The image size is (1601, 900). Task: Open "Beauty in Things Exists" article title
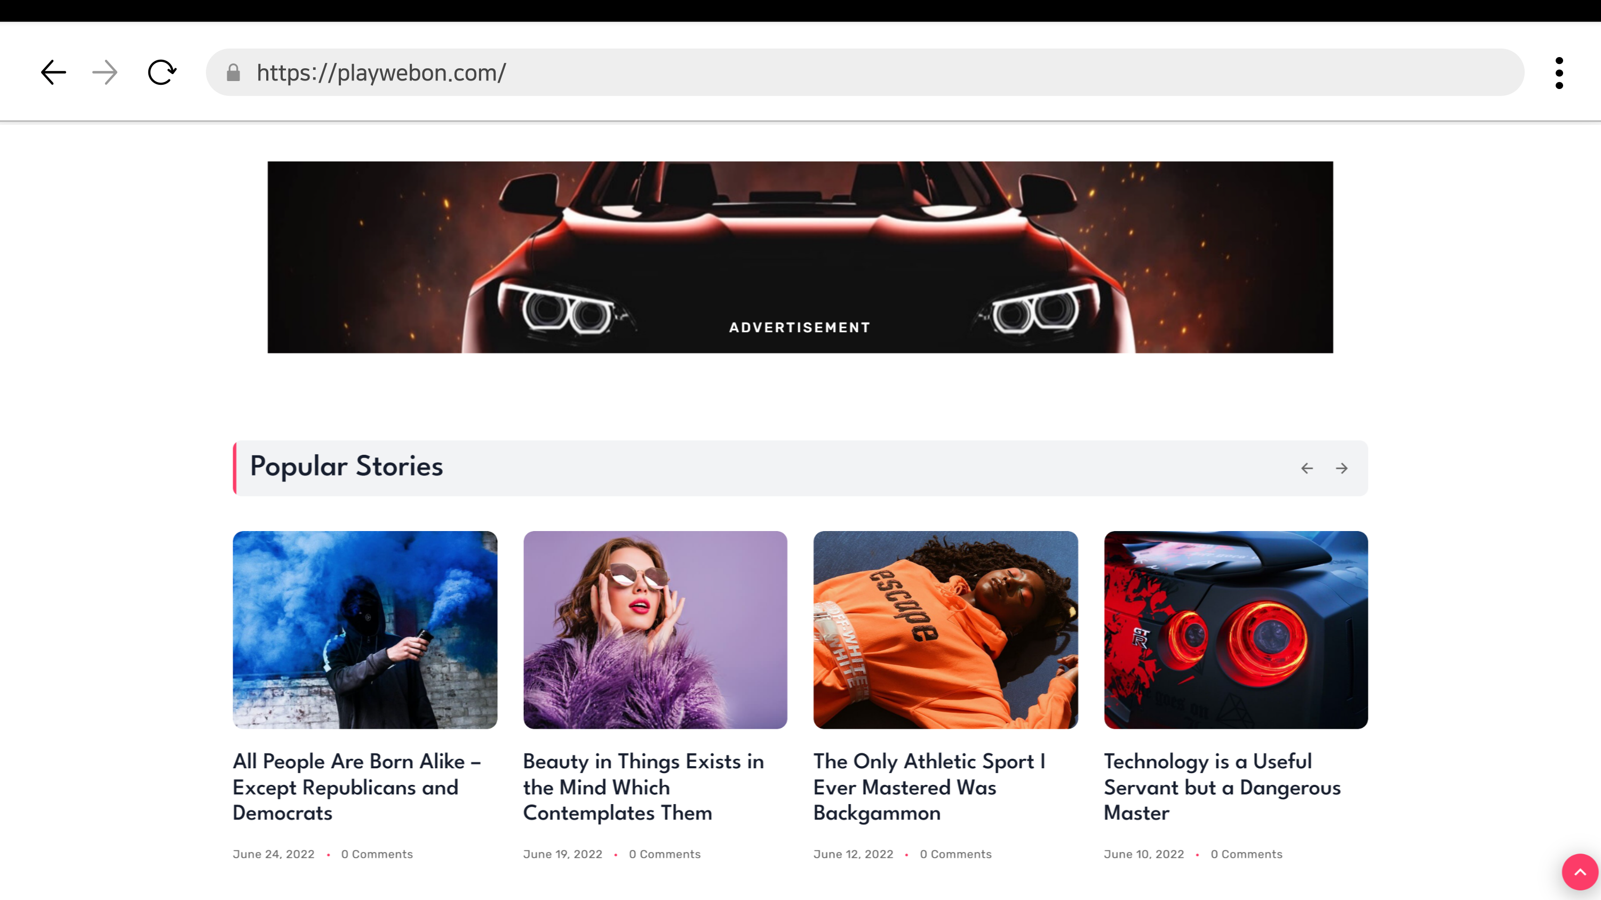[x=643, y=787]
